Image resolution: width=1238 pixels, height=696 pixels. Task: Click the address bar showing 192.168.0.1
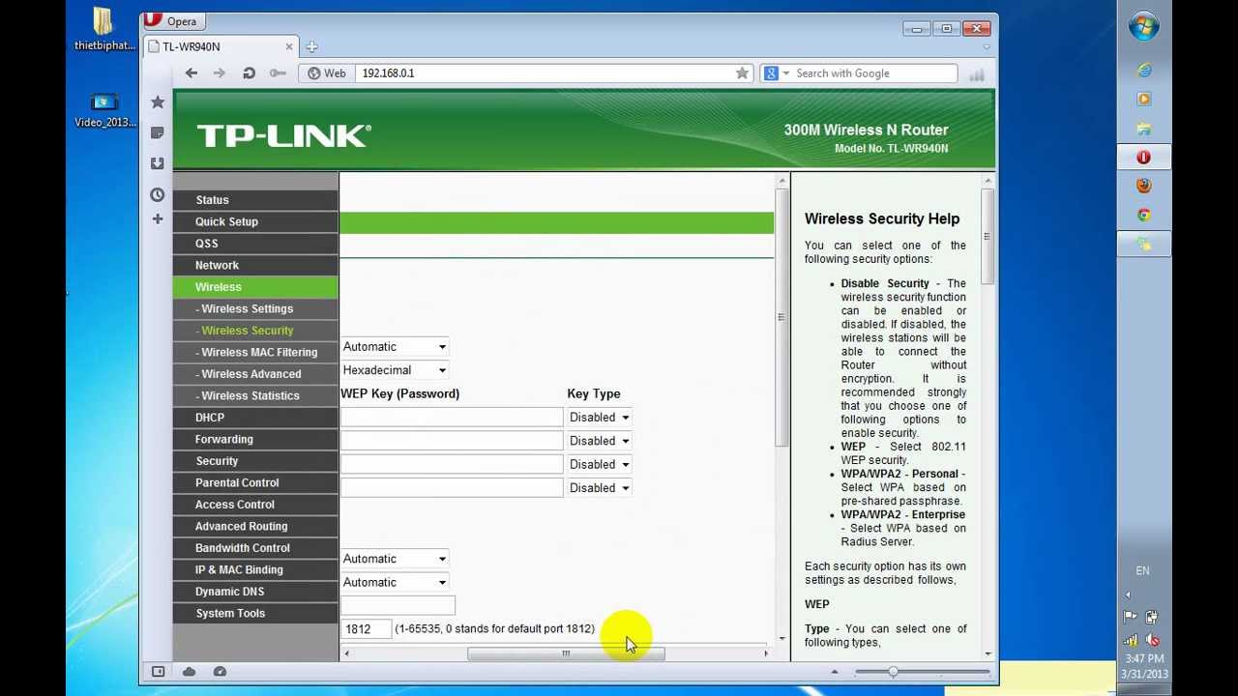(546, 73)
